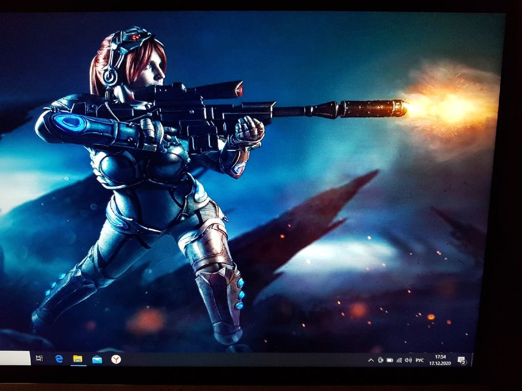The height and width of the screenshot is (391, 522).
Task: Open Task View on the taskbar
Action: 39,358
